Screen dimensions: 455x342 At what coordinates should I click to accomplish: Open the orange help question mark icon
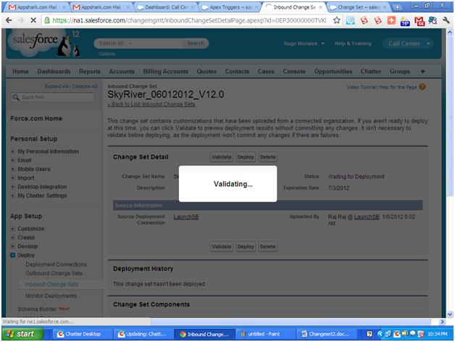click(x=422, y=86)
